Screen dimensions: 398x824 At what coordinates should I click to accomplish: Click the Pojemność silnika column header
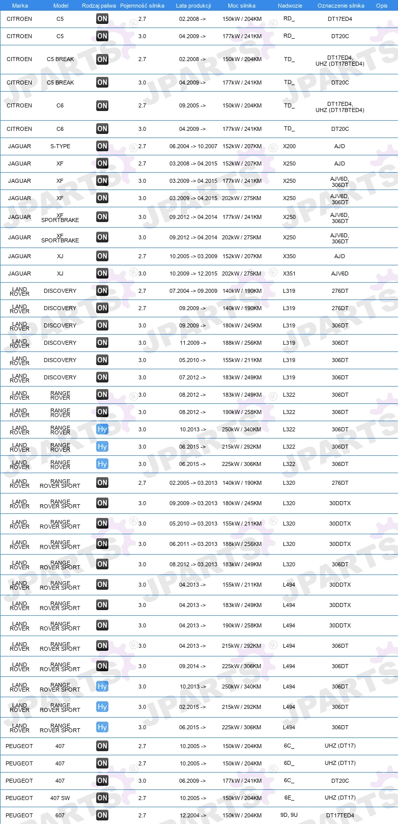(x=142, y=6)
